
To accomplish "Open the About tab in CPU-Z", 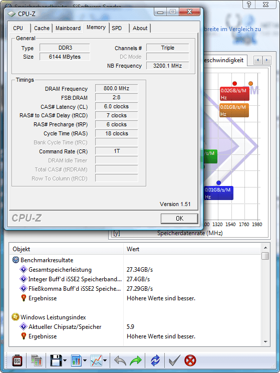I will [x=140, y=28].
